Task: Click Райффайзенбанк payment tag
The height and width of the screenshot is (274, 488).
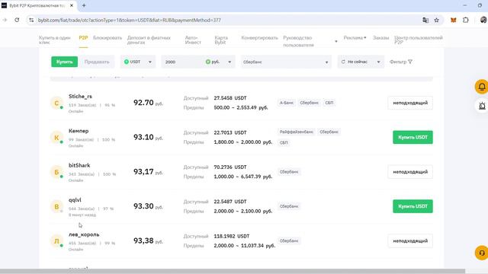Action: pos(297,132)
